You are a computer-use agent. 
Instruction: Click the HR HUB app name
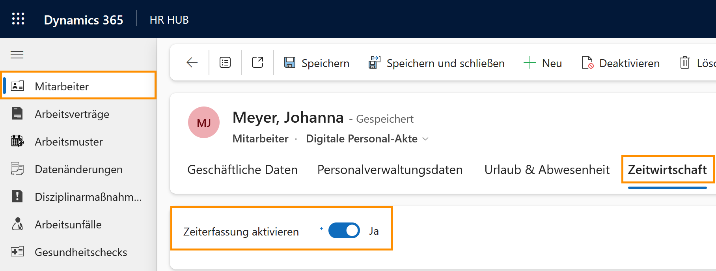coord(169,20)
